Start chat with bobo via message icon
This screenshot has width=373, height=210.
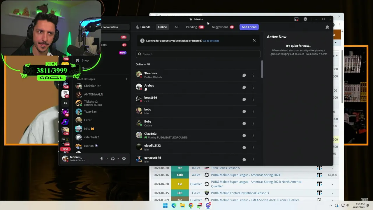click(244, 111)
